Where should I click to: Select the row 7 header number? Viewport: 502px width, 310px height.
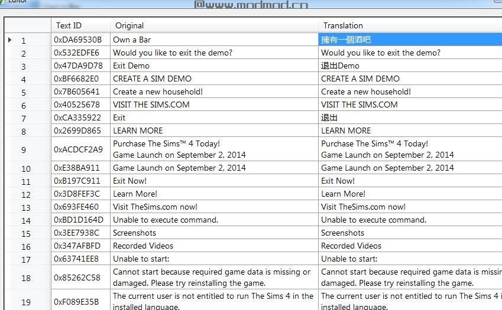[x=24, y=118]
